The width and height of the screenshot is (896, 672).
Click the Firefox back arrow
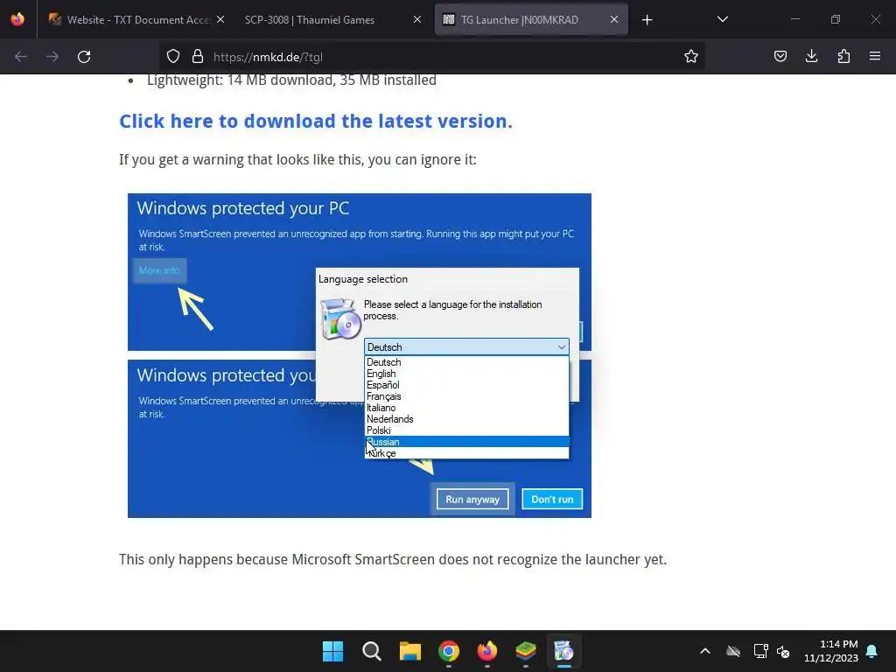[21, 57]
